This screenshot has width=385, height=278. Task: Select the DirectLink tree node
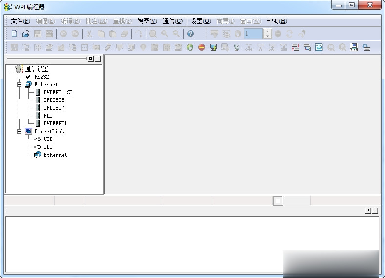point(49,131)
